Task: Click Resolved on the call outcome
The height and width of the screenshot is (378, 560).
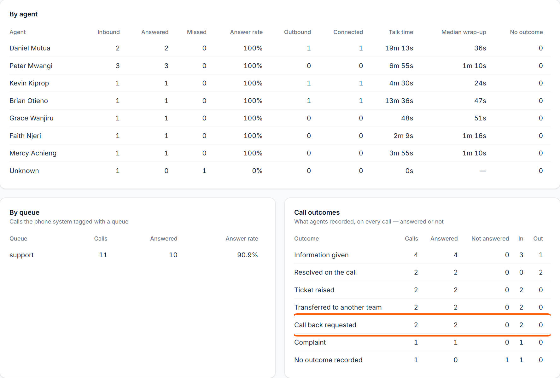Action: point(325,272)
